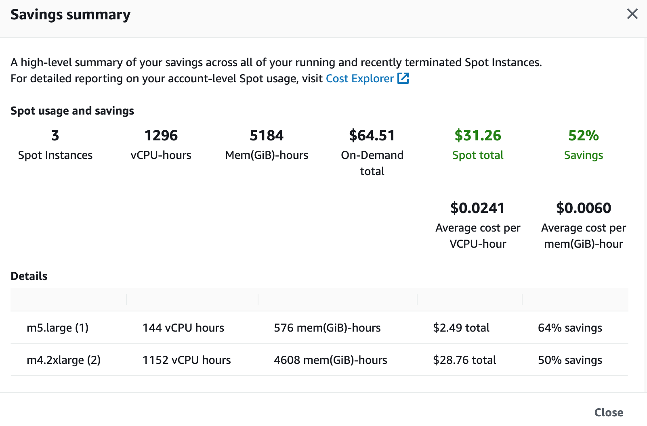Click the Spot usage and savings heading
The width and height of the screenshot is (647, 426).
[x=72, y=111]
